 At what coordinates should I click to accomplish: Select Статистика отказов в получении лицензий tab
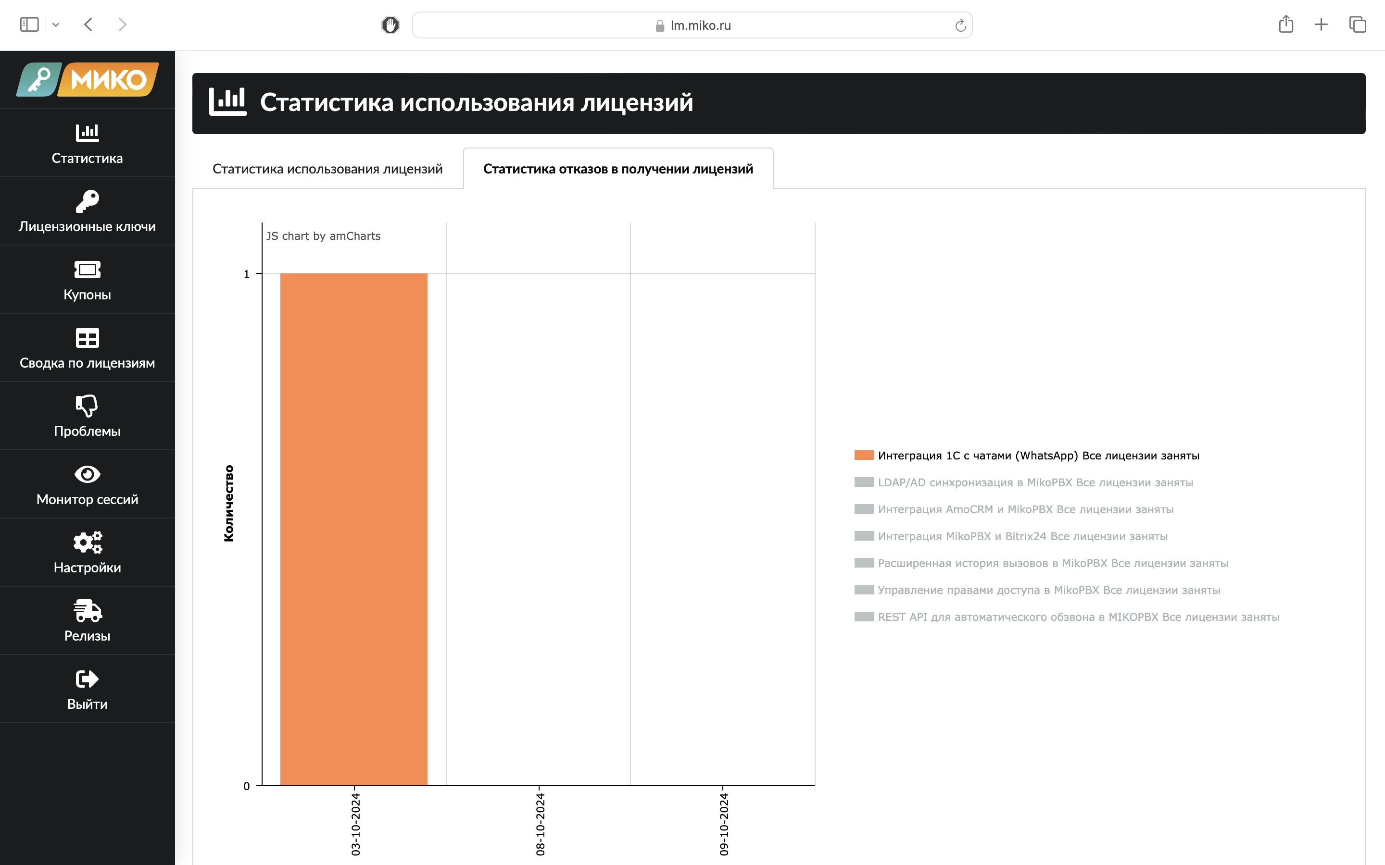(x=618, y=169)
